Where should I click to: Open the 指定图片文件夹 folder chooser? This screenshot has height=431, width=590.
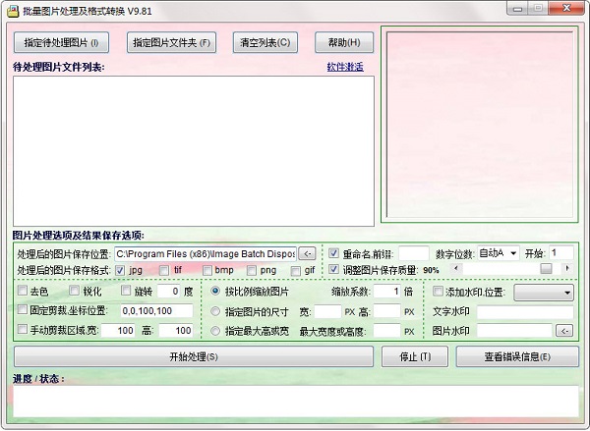click(x=171, y=42)
